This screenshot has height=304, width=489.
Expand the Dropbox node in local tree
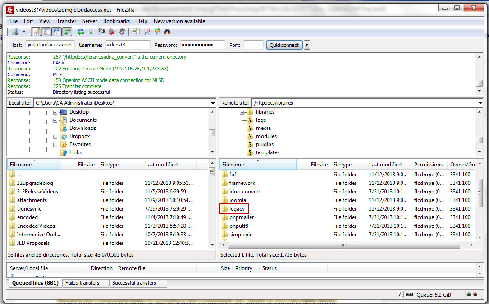point(55,137)
